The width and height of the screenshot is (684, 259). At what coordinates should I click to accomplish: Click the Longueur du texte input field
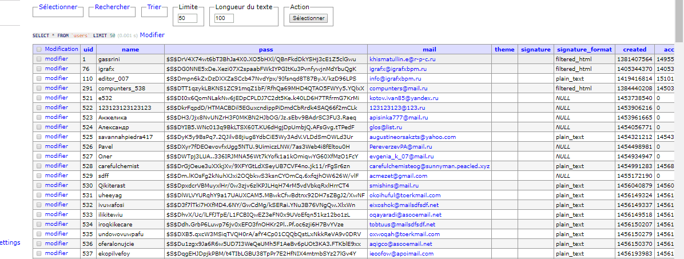click(224, 18)
